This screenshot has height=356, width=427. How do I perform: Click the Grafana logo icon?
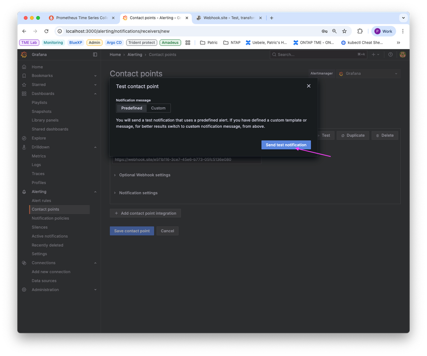click(24, 55)
